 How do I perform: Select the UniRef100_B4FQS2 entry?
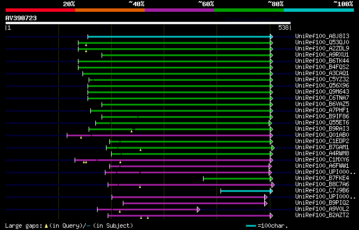pos(322,67)
